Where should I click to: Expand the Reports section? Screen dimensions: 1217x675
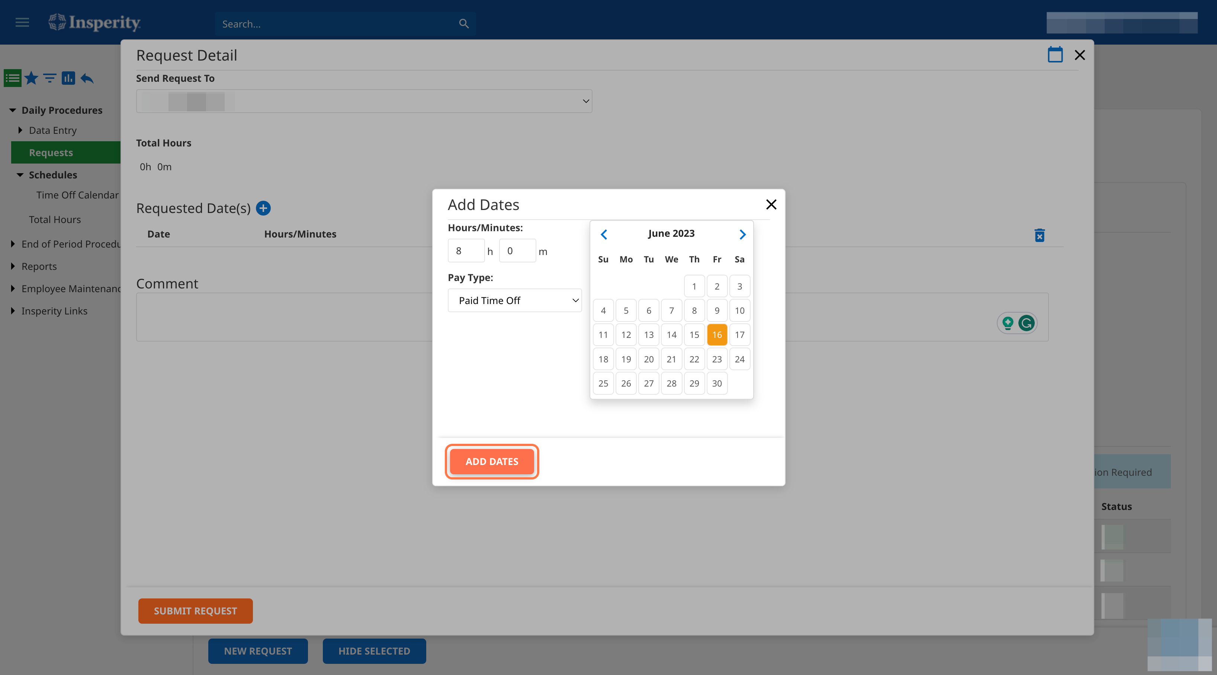[13, 266]
